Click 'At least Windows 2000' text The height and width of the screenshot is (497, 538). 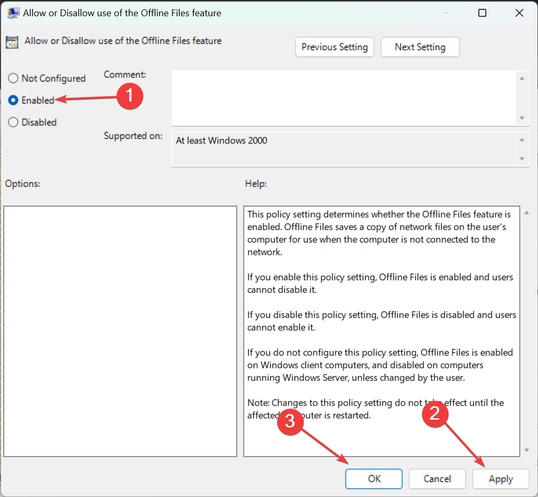click(221, 141)
